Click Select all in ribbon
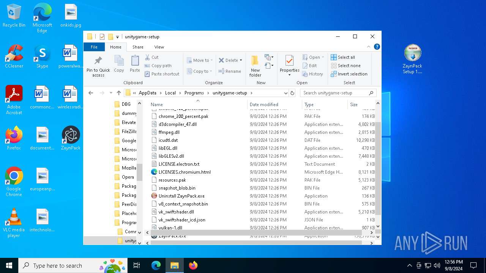The image size is (486, 273). (x=343, y=57)
